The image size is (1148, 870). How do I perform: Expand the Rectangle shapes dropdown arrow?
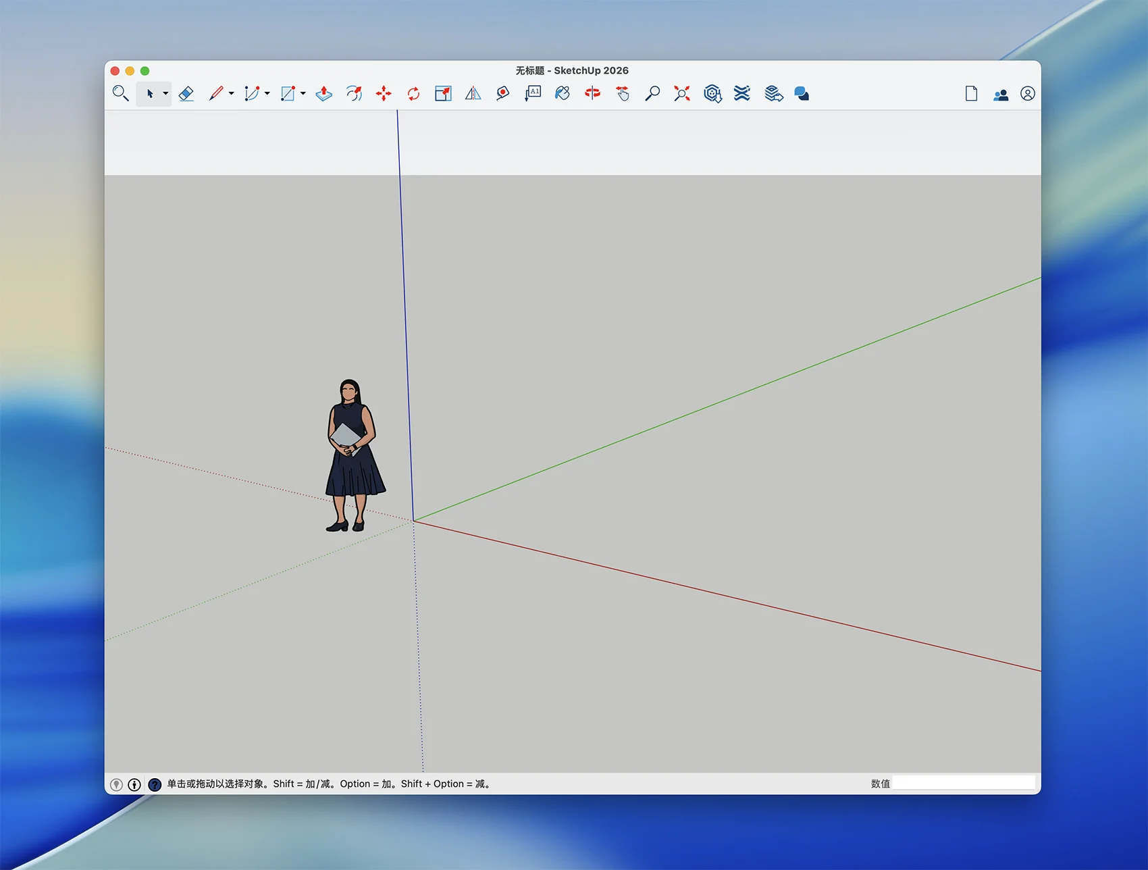(303, 94)
